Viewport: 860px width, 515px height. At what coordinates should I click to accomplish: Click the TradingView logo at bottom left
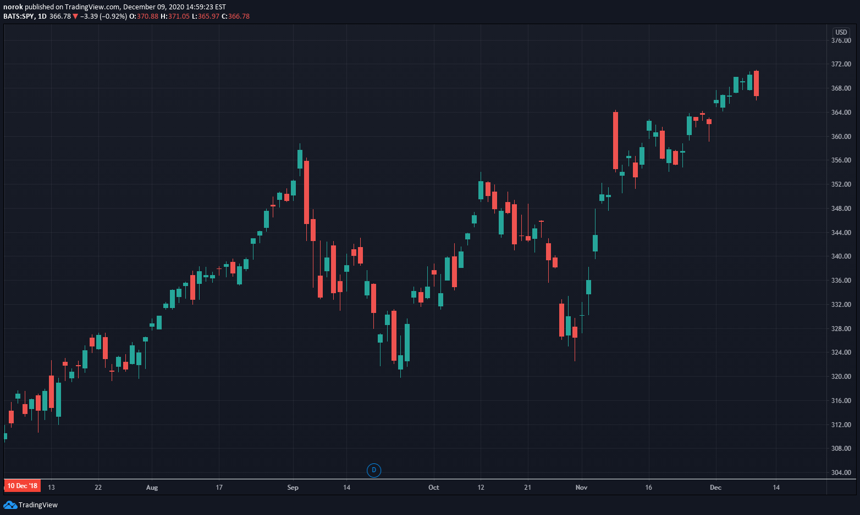pos(31,505)
